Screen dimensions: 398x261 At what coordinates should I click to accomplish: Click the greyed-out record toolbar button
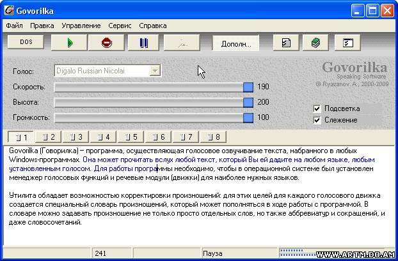click(182, 43)
